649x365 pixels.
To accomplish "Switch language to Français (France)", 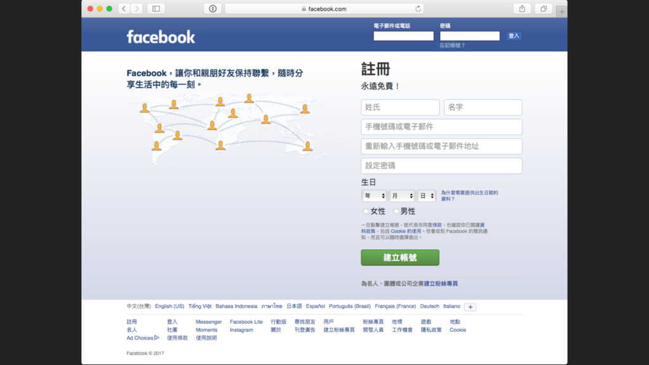I will click(x=395, y=306).
